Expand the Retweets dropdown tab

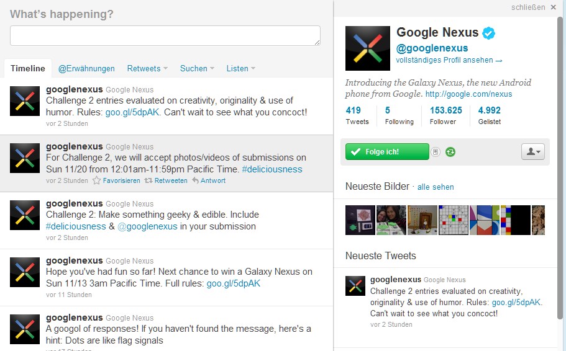tap(147, 68)
